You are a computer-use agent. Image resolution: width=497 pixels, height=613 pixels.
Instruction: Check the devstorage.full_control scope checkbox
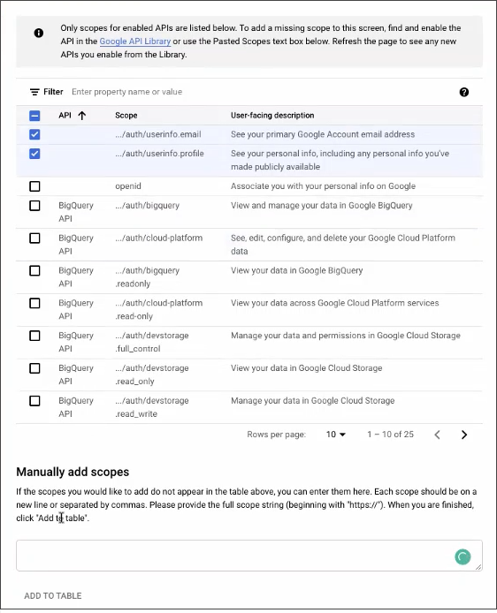[34, 336]
